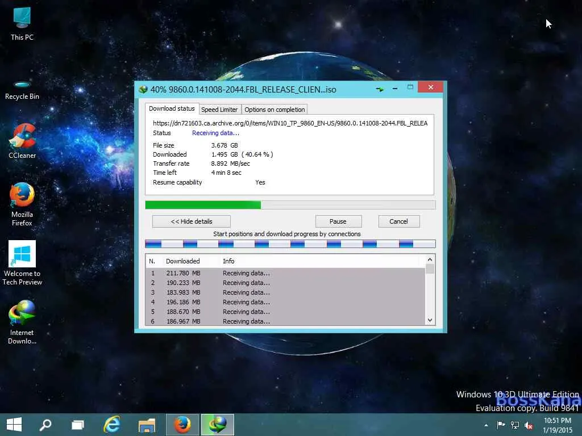Select connection row with 196.186 MB
This screenshot has width=582, height=436.
(285, 302)
